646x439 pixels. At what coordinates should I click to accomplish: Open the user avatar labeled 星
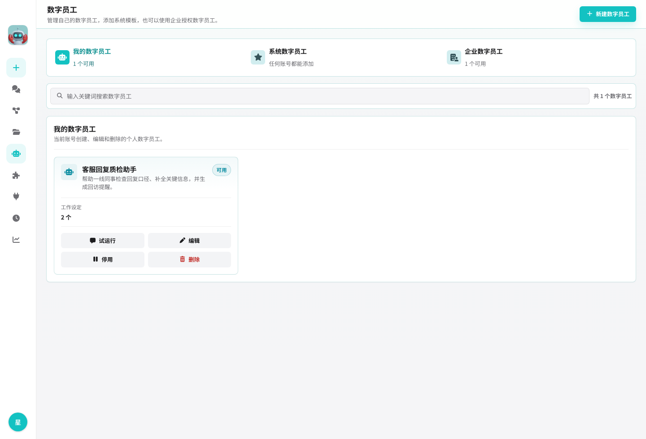point(18,422)
